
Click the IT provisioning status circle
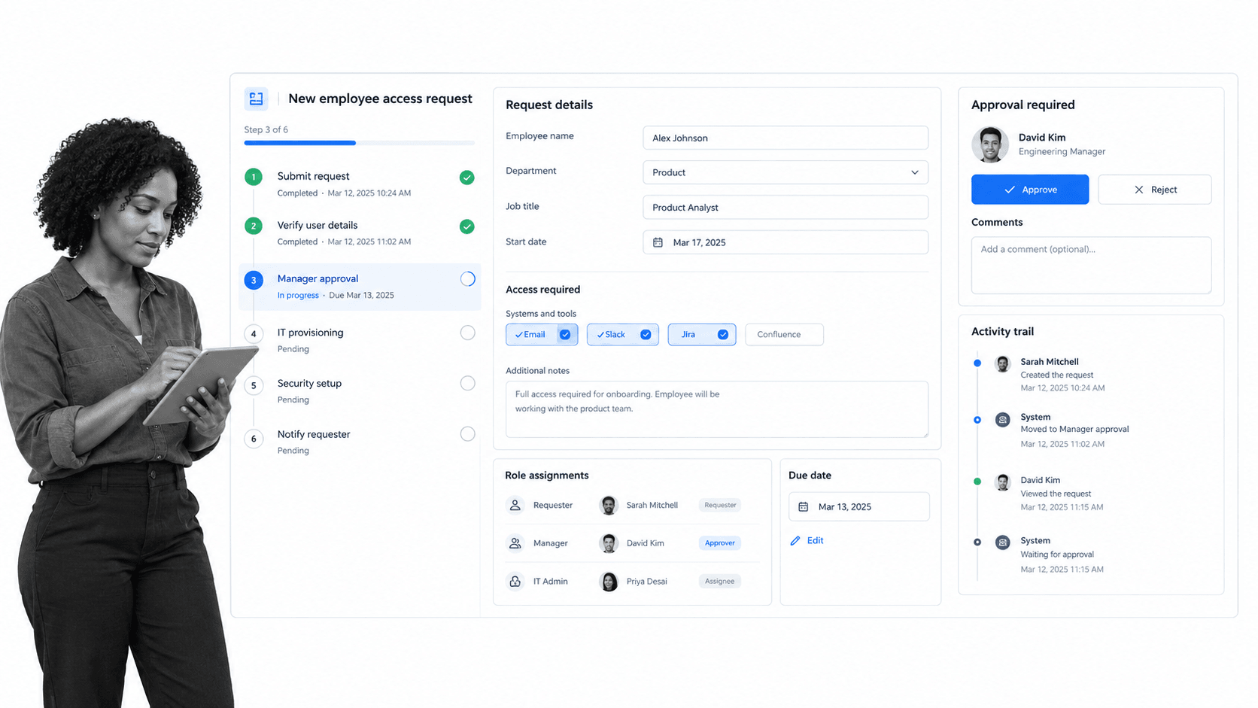tap(467, 333)
